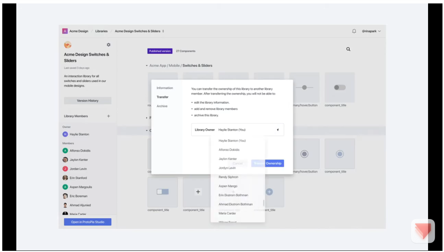The width and height of the screenshot is (444, 252).
Task: Select the plus-sign component thumbnail
Action: click(x=198, y=192)
